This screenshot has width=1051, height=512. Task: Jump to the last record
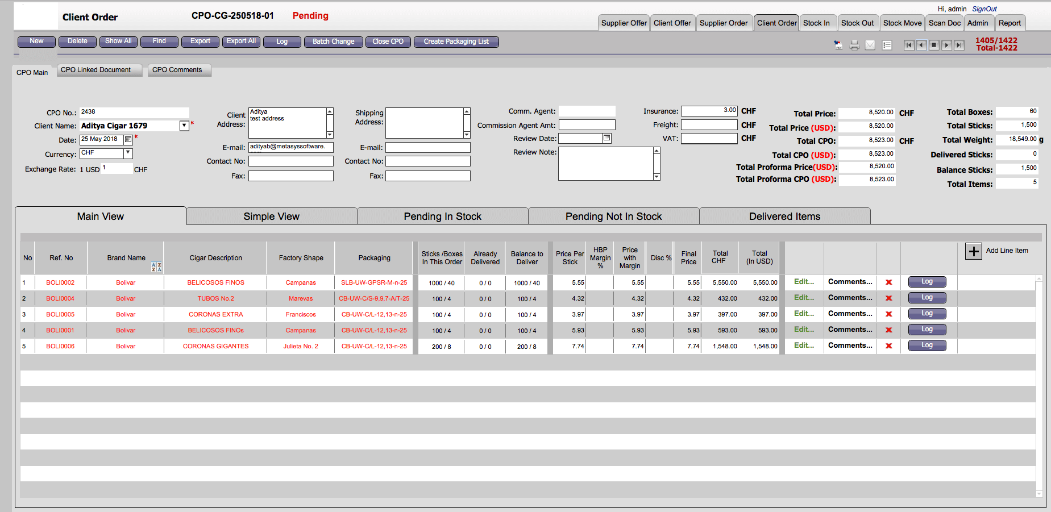point(959,45)
